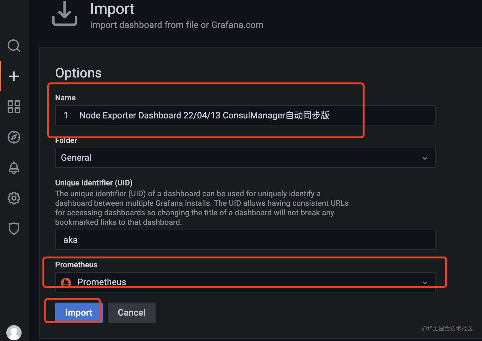Image resolution: width=482 pixels, height=341 pixels.
Task: Click the 稀土掘金技术社区 watermark link
Action: [446, 329]
